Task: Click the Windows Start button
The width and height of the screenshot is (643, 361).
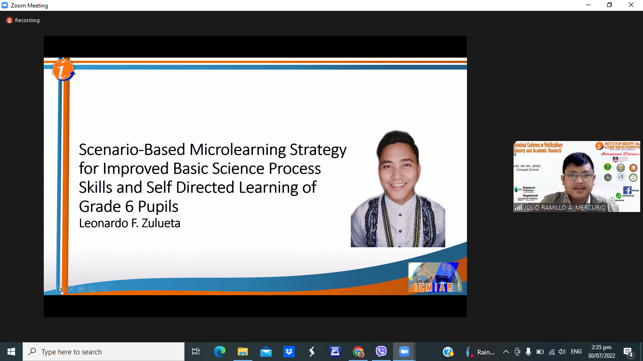Action: [11, 352]
